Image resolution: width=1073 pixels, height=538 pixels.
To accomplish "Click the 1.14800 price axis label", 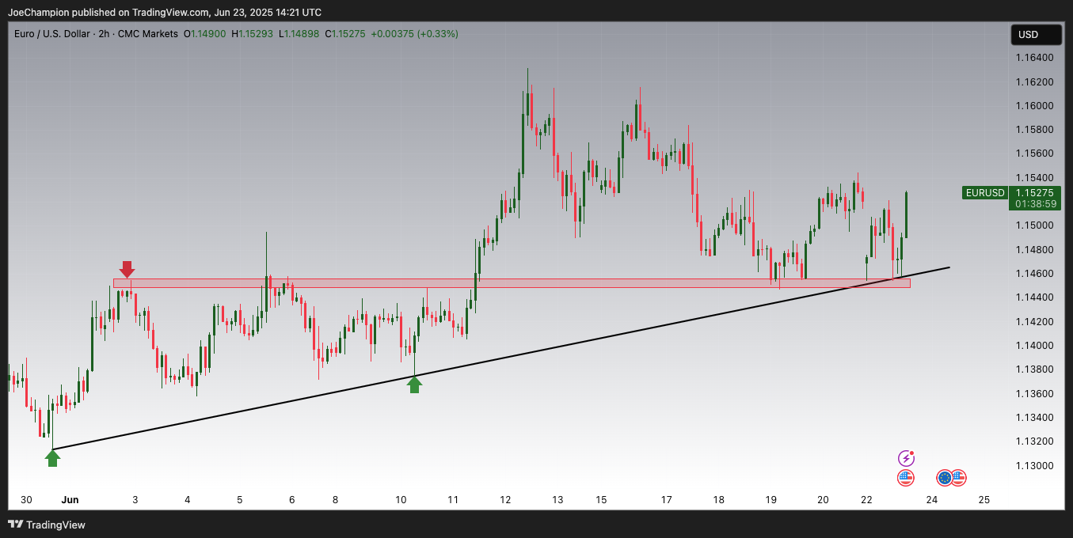I will pos(1034,249).
